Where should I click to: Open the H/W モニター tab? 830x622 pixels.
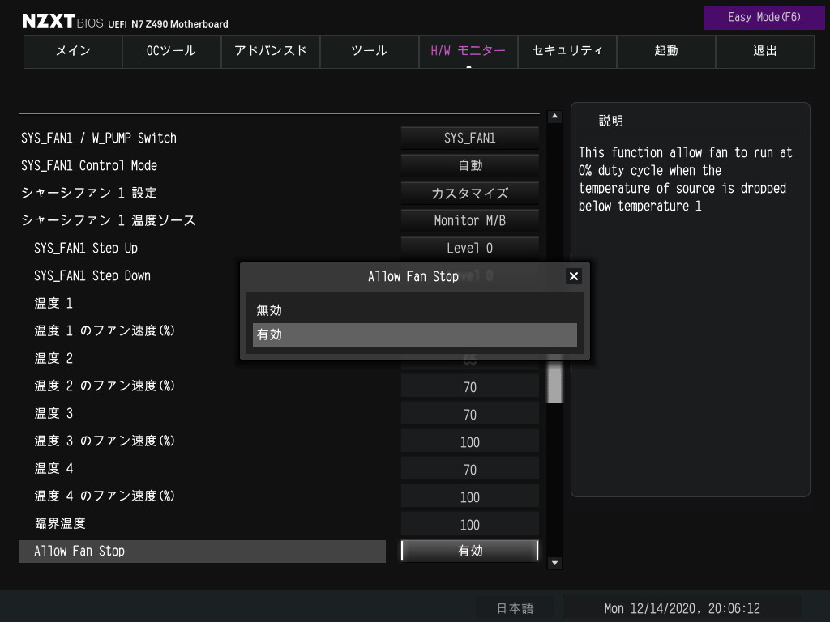[x=468, y=51]
